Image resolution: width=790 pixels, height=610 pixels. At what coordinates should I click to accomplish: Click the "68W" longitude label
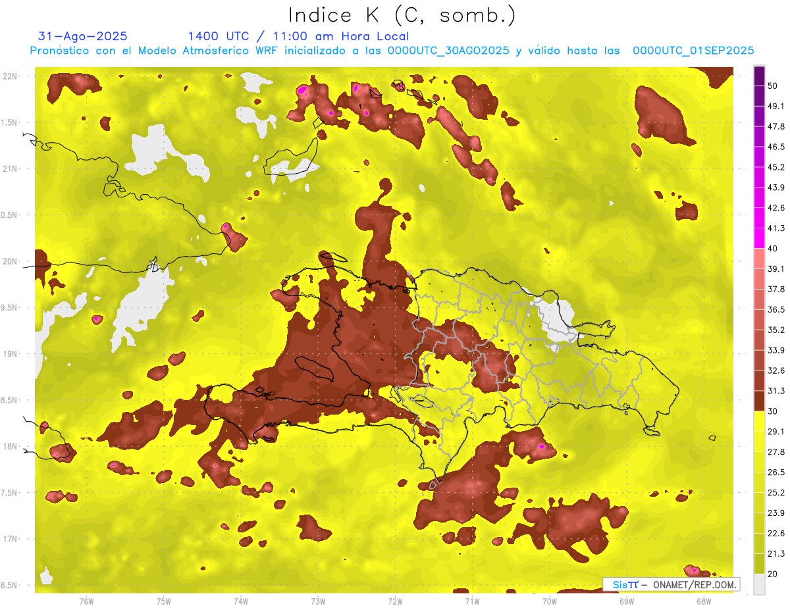tap(703, 601)
